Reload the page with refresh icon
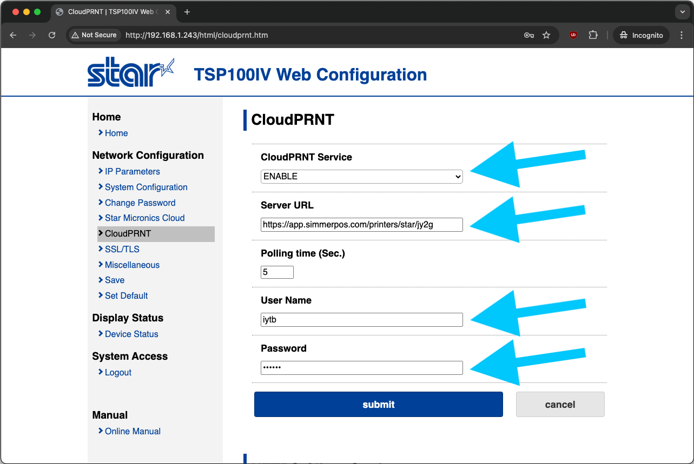The width and height of the screenshot is (694, 464). point(52,35)
